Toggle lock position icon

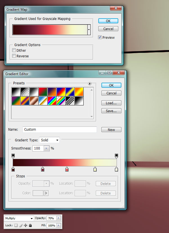(x=25, y=225)
